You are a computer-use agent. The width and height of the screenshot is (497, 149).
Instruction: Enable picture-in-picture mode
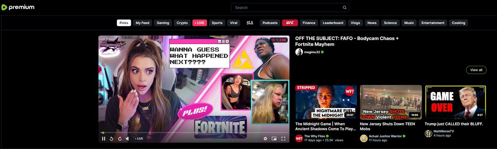point(274,139)
